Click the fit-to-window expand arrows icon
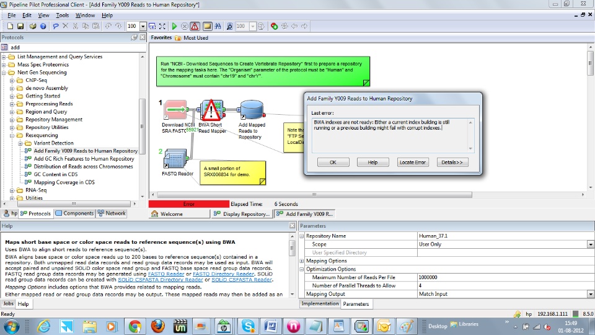595x335 pixels. 162,26
